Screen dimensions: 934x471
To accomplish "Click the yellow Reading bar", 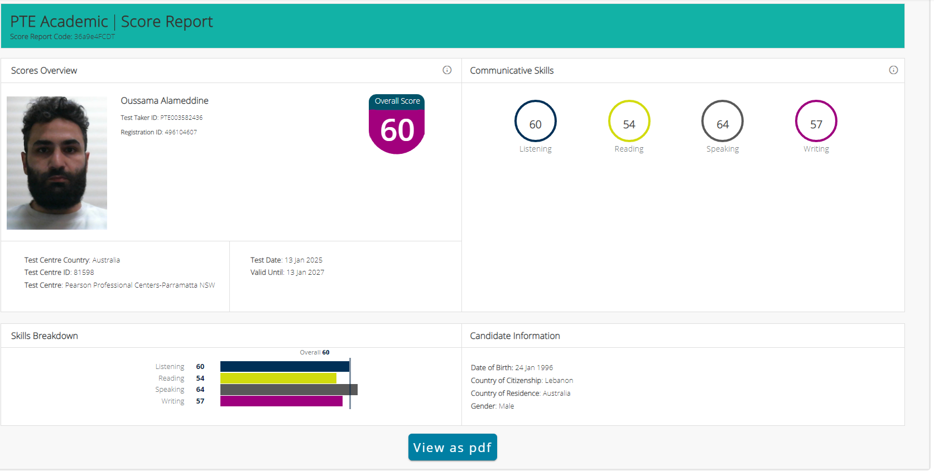I will pos(278,378).
